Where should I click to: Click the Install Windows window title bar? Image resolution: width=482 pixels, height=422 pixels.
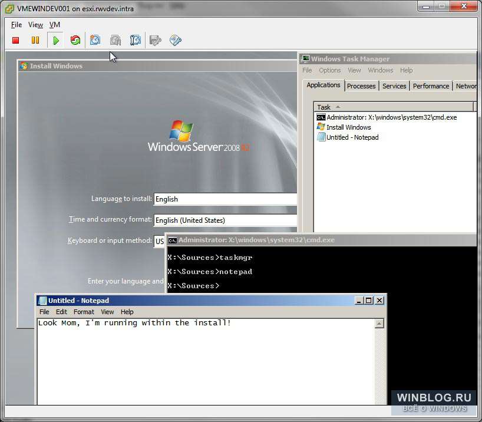(157, 66)
